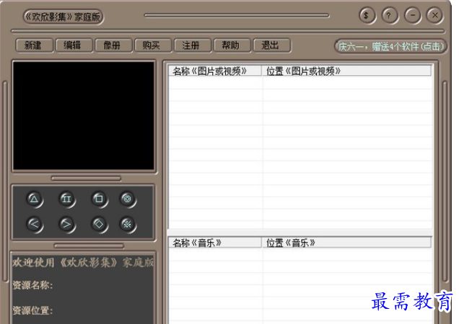
Task: Click the black video preview area
Action: (x=84, y=116)
